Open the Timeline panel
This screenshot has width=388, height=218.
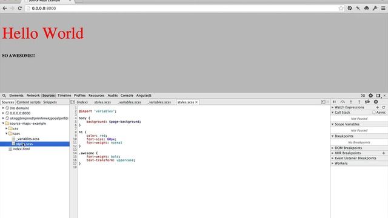64,96
